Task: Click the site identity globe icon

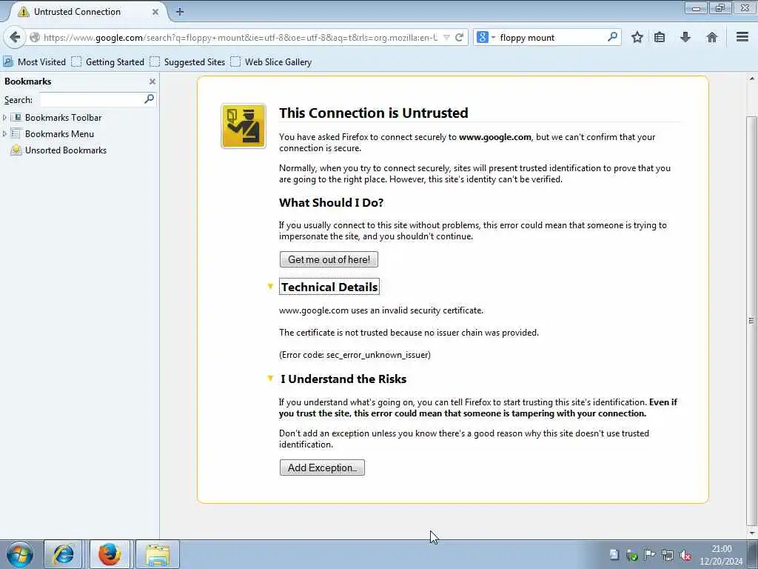Action: coord(35,37)
